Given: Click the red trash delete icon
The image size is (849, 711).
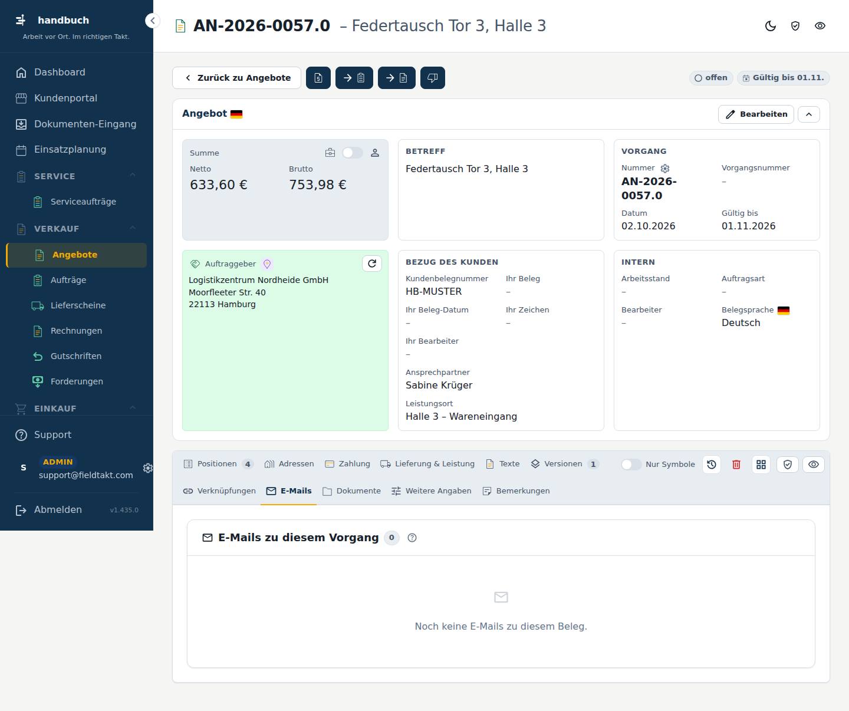Looking at the screenshot, I should pos(736,465).
